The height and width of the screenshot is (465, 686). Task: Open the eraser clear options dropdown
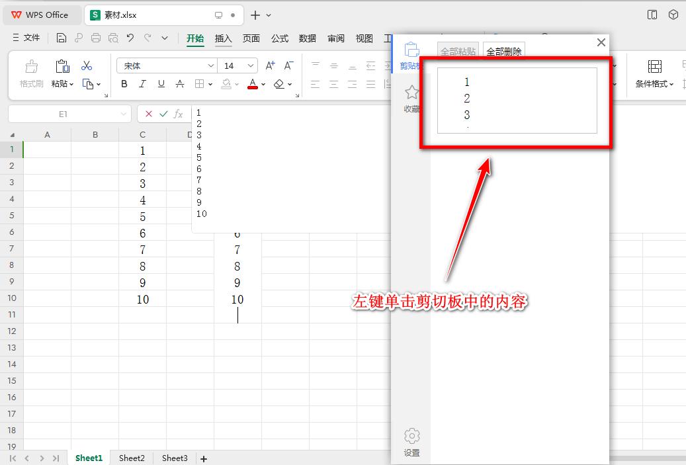pyautogui.click(x=290, y=84)
